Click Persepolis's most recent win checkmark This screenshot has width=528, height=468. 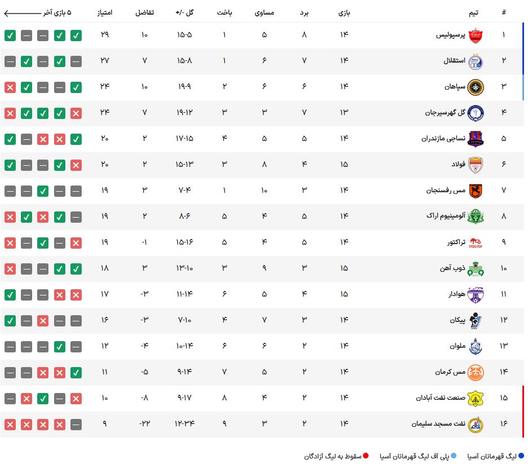(x=10, y=36)
